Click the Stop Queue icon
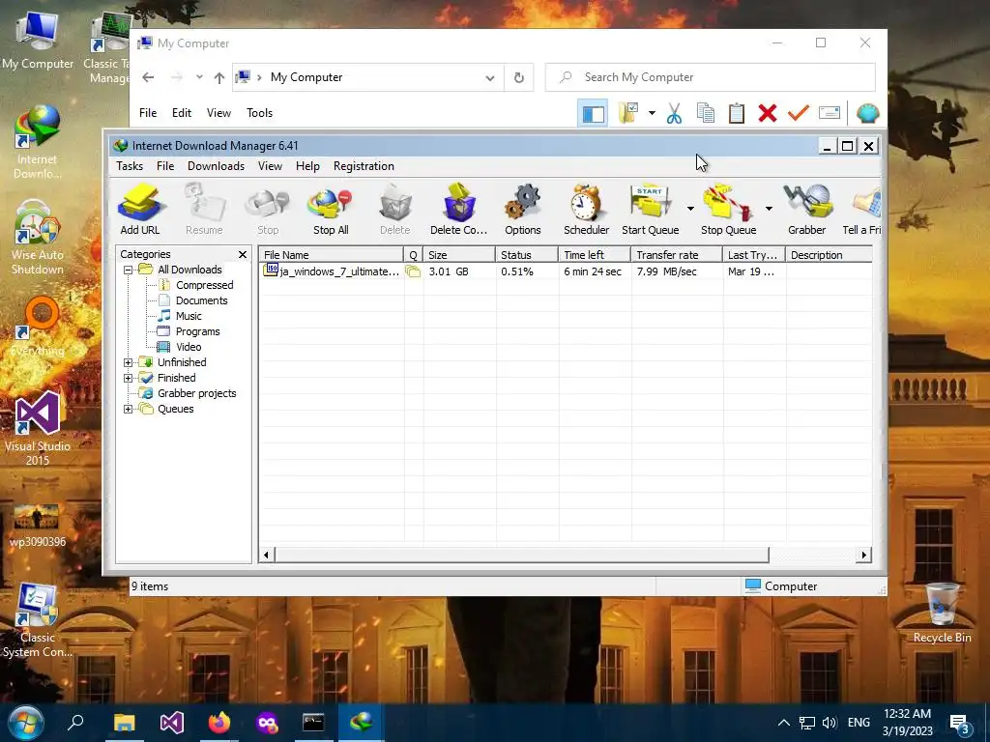990x742 pixels. (x=728, y=209)
